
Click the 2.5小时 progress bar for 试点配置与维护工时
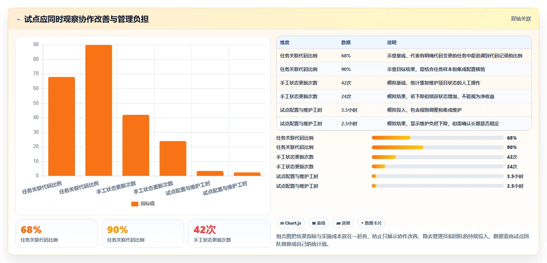pyautogui.click(x=437, y=186)
